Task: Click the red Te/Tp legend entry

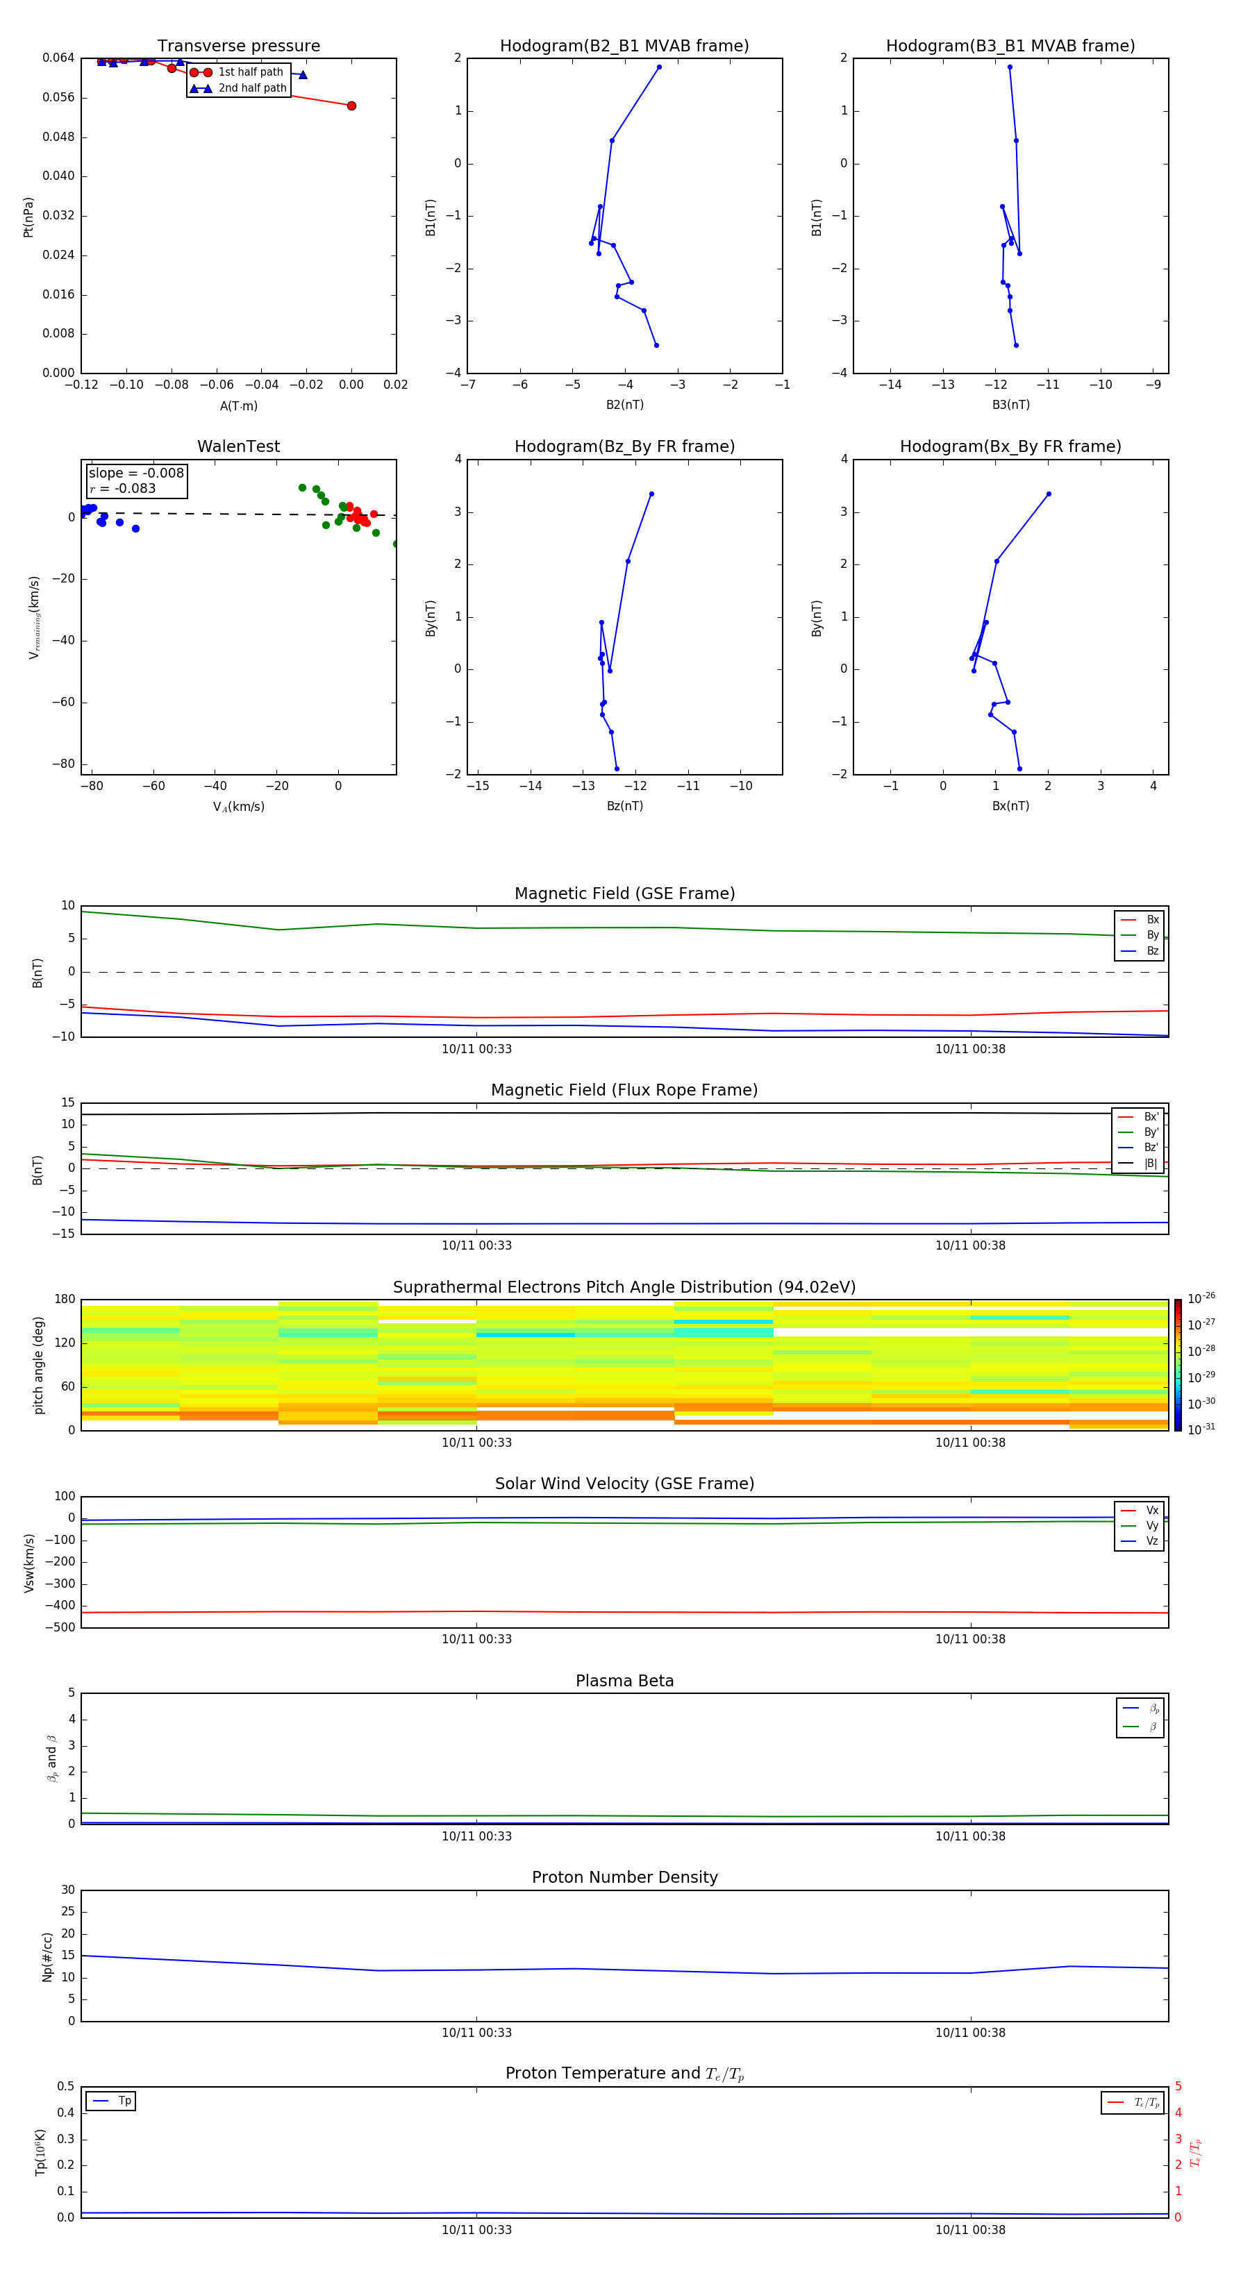Action: pos(1133,2102)
